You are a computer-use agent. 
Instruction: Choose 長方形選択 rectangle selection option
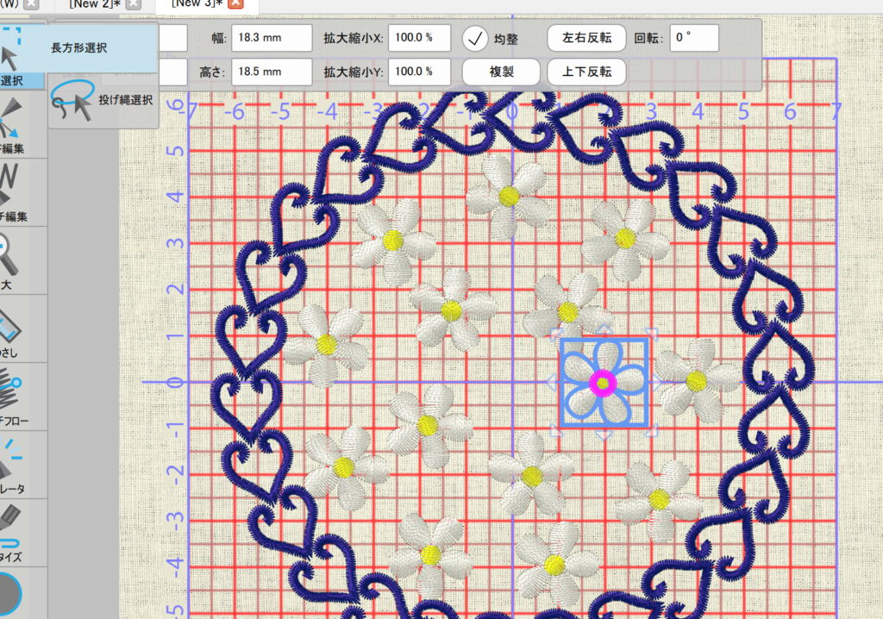coord(78,48)
